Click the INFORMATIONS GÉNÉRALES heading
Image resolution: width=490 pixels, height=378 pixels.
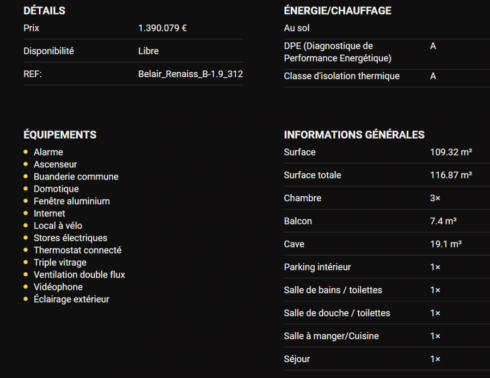354,134
